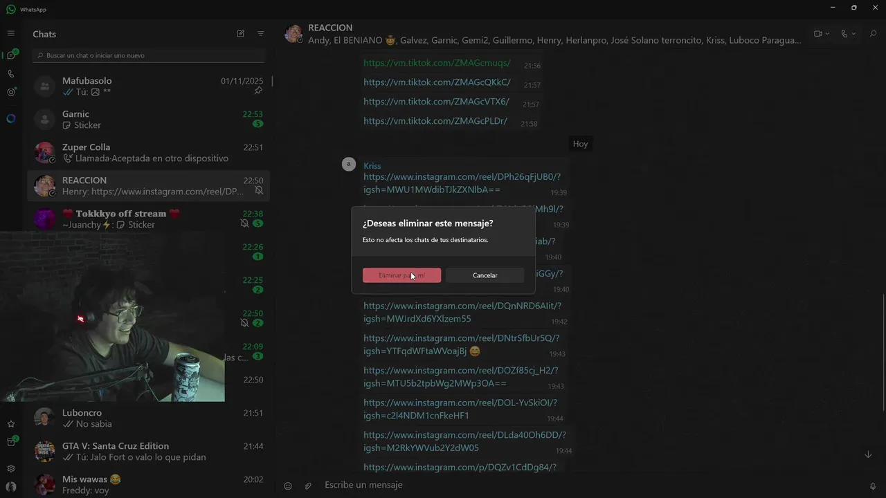Open Tokkkyo off stream chat
The image size is (886, 498).
(x=148, y=219)
